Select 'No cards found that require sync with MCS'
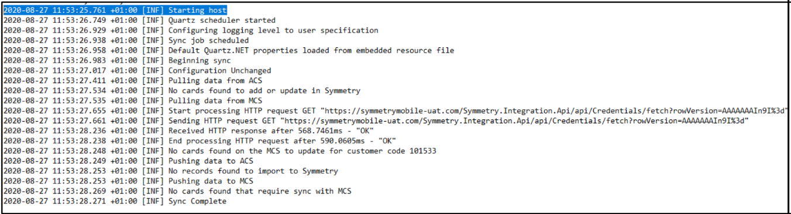The width and height of the screenshot is (791, 214). (x=177, y=191)
